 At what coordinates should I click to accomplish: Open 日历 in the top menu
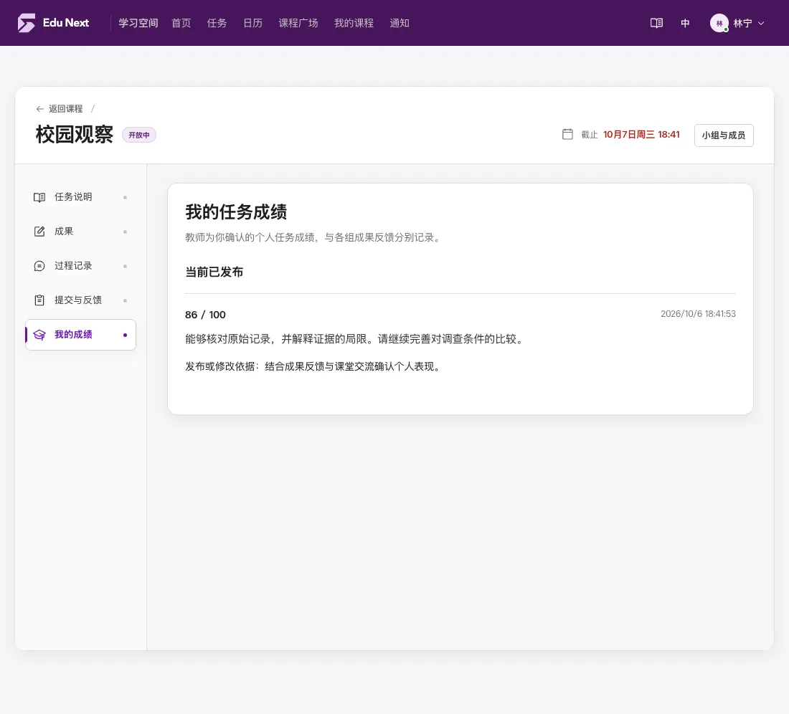[252, 23]
